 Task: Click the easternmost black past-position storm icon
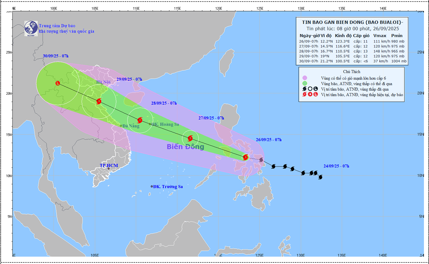(x=320, y=177)
